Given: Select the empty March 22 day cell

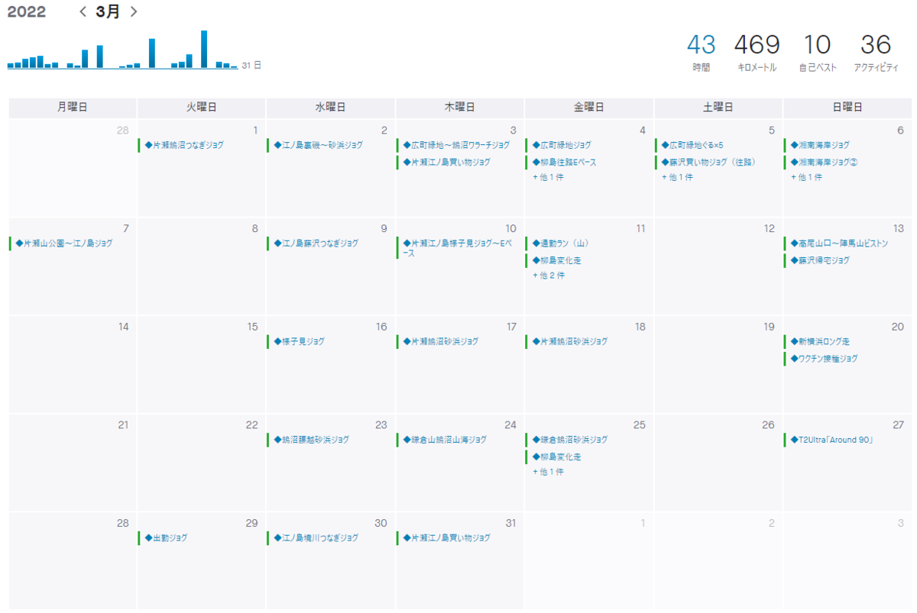Looking at the screenshot, I should 202,463.
